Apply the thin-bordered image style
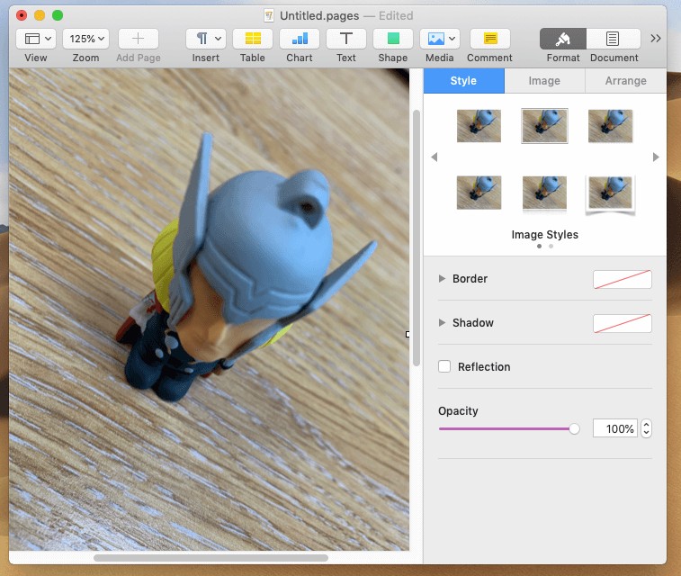The image size is (681, 576). coord(544,126)
